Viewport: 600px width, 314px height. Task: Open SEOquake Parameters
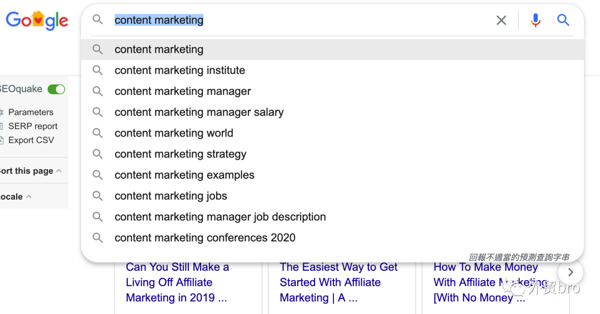tap(31, 112)
